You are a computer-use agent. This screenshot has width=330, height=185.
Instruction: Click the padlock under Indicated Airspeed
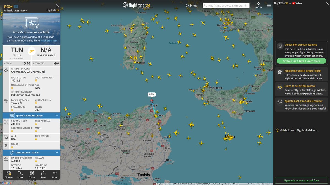point(12,131)
